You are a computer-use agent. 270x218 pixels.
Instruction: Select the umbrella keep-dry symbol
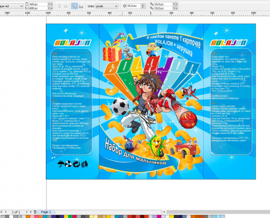click(61, 163)
